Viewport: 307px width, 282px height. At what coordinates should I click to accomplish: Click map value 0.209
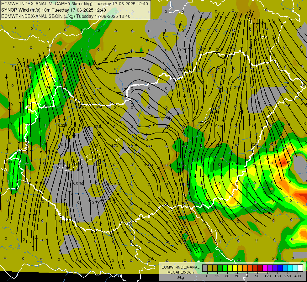coord(96,202)
